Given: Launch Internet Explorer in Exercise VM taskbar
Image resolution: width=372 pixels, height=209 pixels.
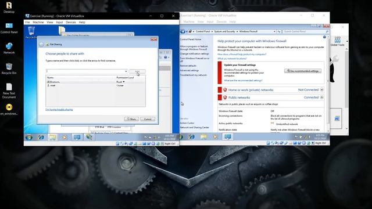Looking at the screenshot, I should pos(41,137).
